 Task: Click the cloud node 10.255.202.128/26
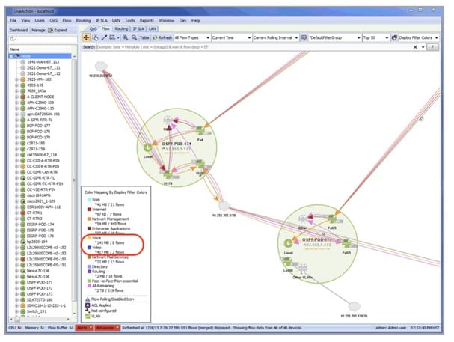pos(354,306)
